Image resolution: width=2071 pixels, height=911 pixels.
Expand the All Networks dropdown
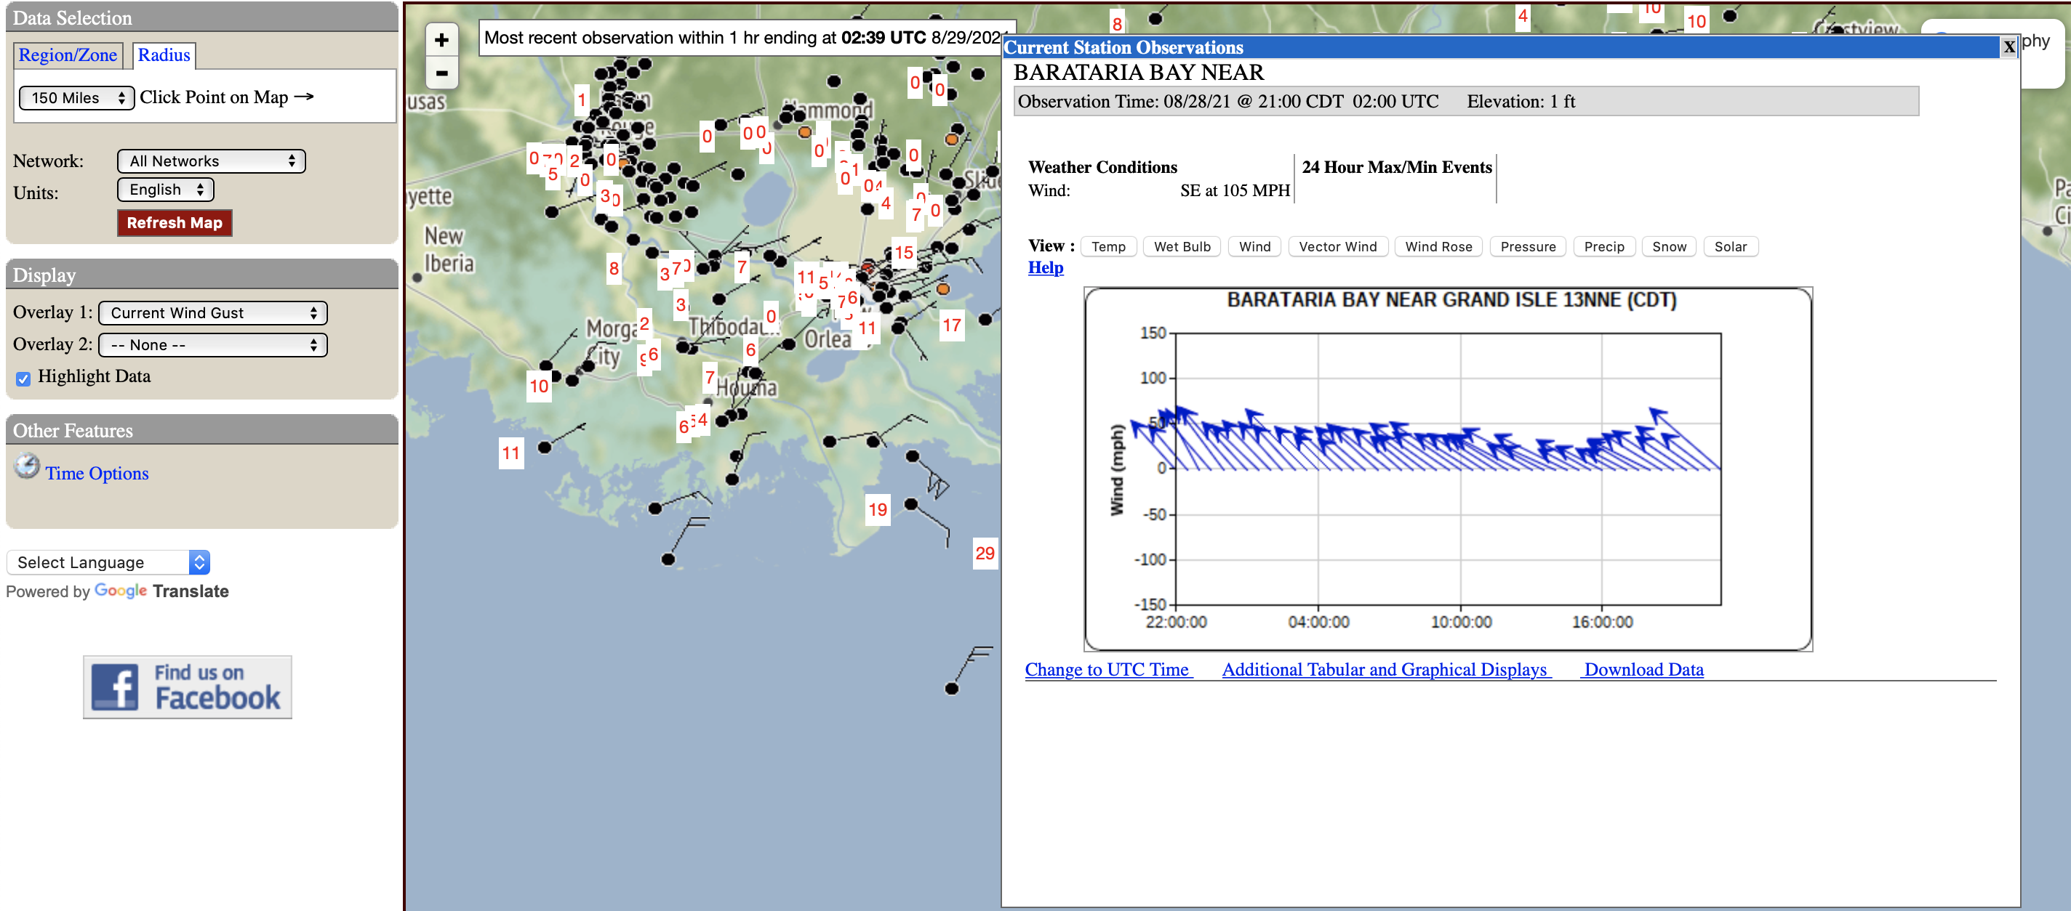point(212,161)
